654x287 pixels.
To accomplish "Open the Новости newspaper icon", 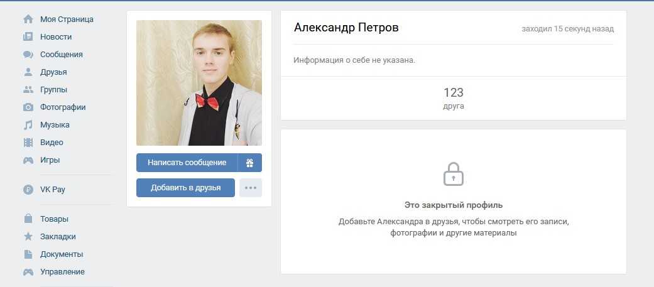I will click(28, 36).
